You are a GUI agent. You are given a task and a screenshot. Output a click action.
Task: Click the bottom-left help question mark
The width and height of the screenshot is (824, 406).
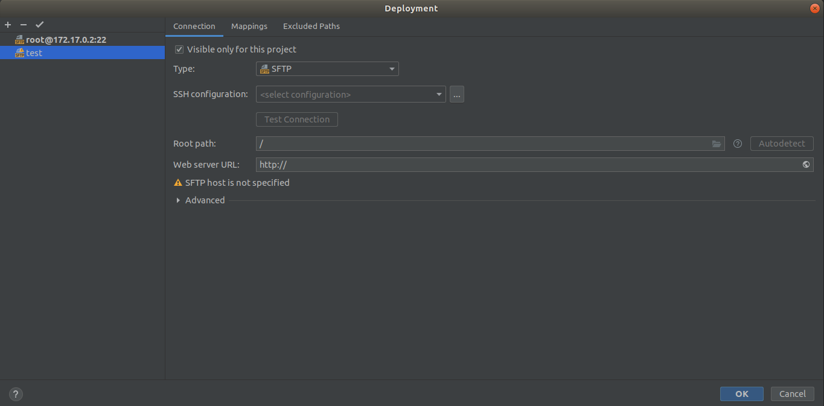pyautogui.click(x=15, y=394)
